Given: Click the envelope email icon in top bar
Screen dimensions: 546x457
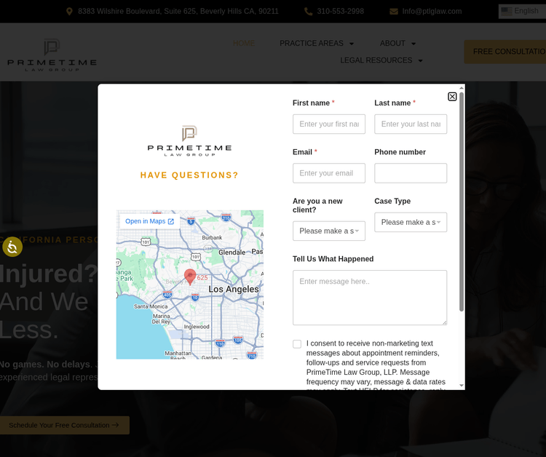Looking at the screenshot, I should (393, 12).
